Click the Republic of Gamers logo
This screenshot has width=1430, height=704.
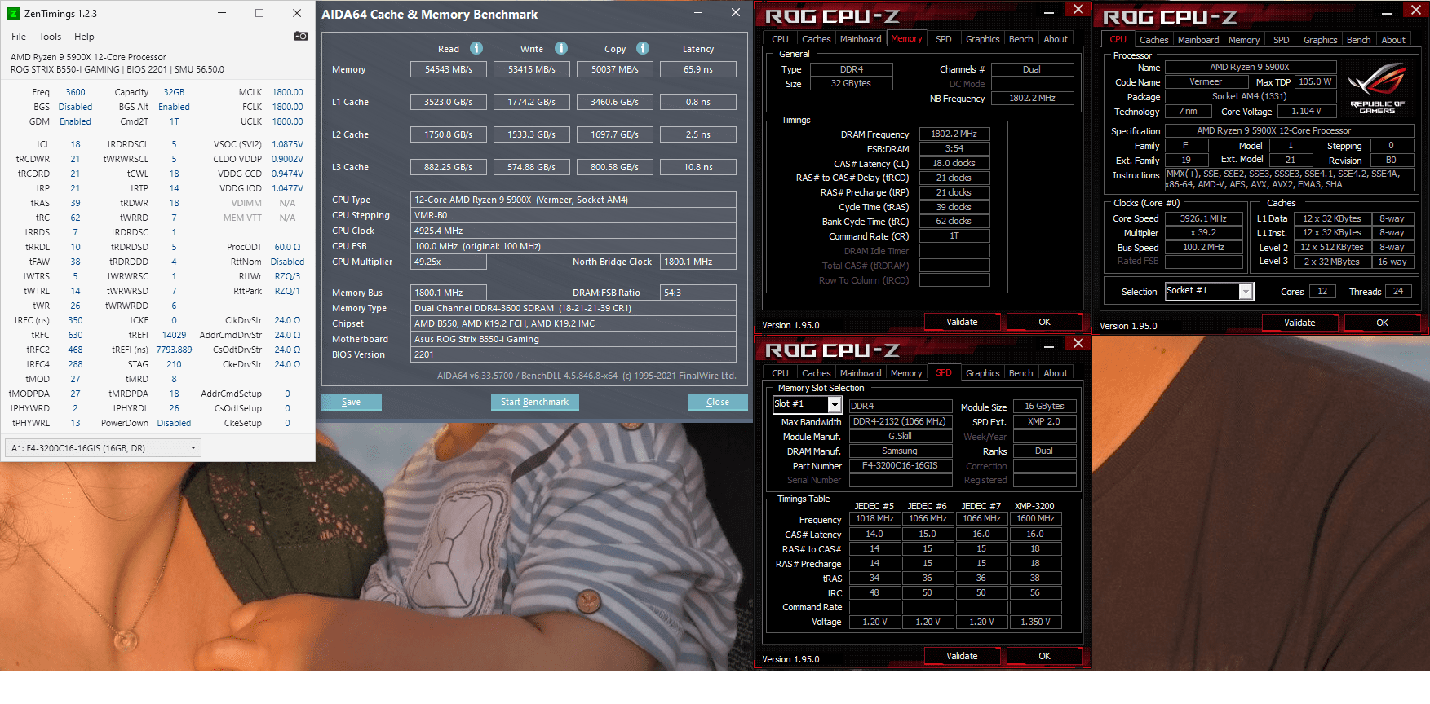pyautogui.click(x=1378, y=89)
